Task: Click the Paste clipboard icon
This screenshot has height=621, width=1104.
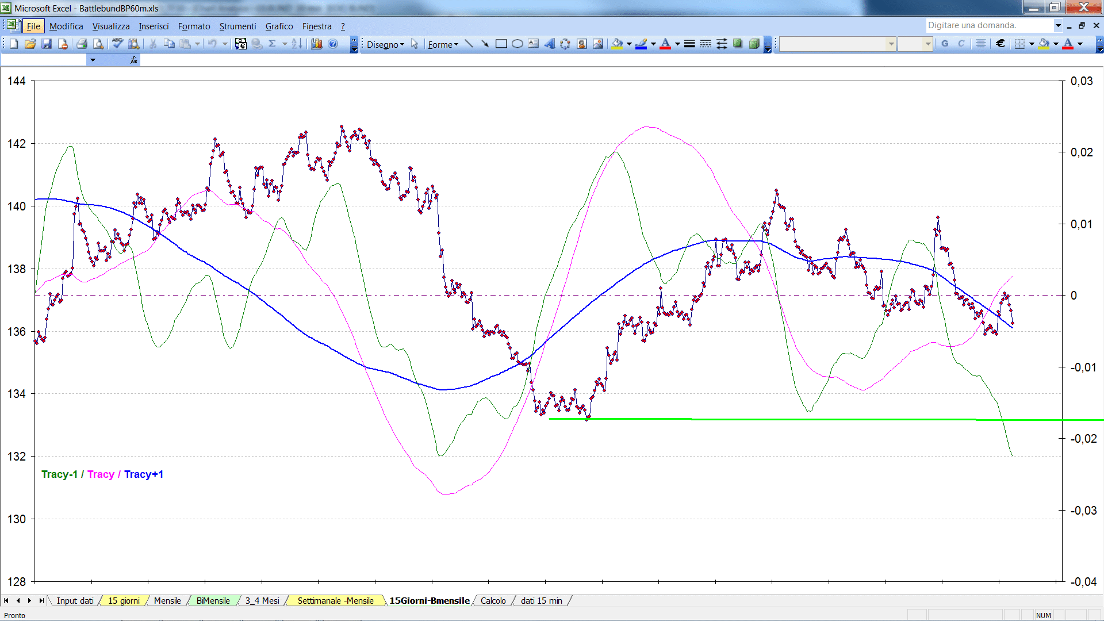Action: click(185, 44)
